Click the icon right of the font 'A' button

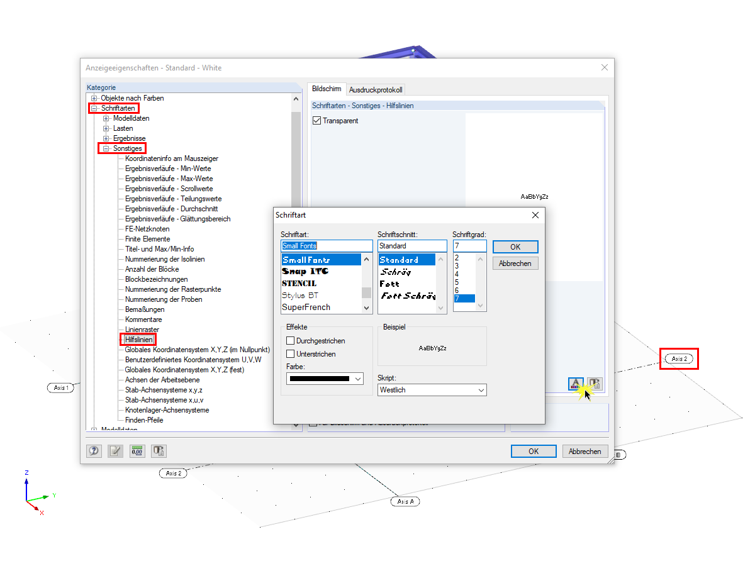tap(595, 383)
